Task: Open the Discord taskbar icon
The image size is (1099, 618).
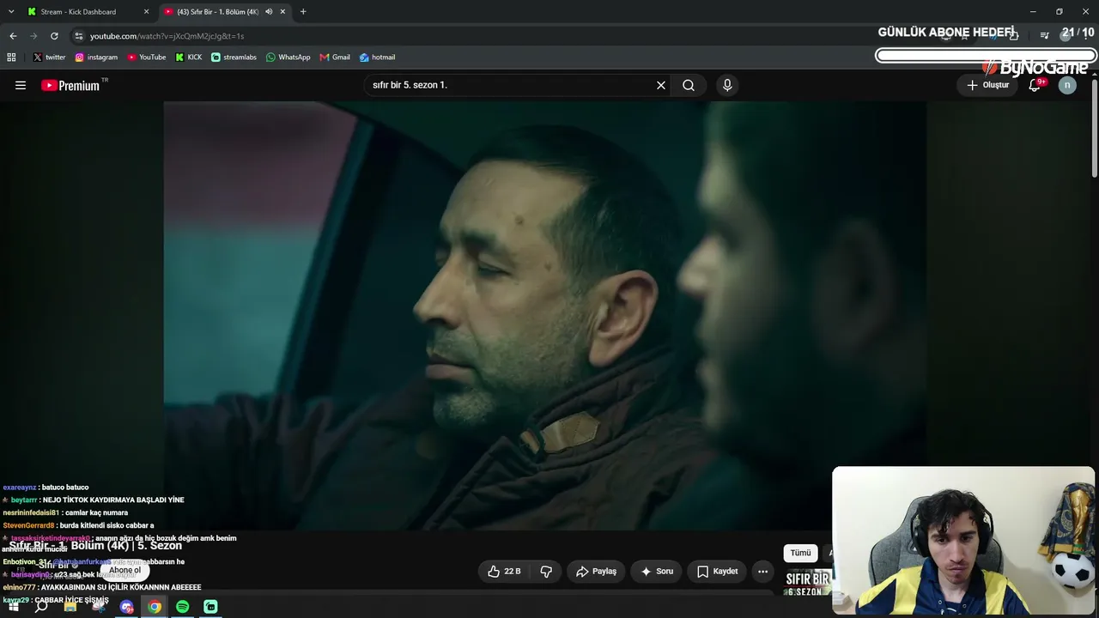Action: pos(127,607)
